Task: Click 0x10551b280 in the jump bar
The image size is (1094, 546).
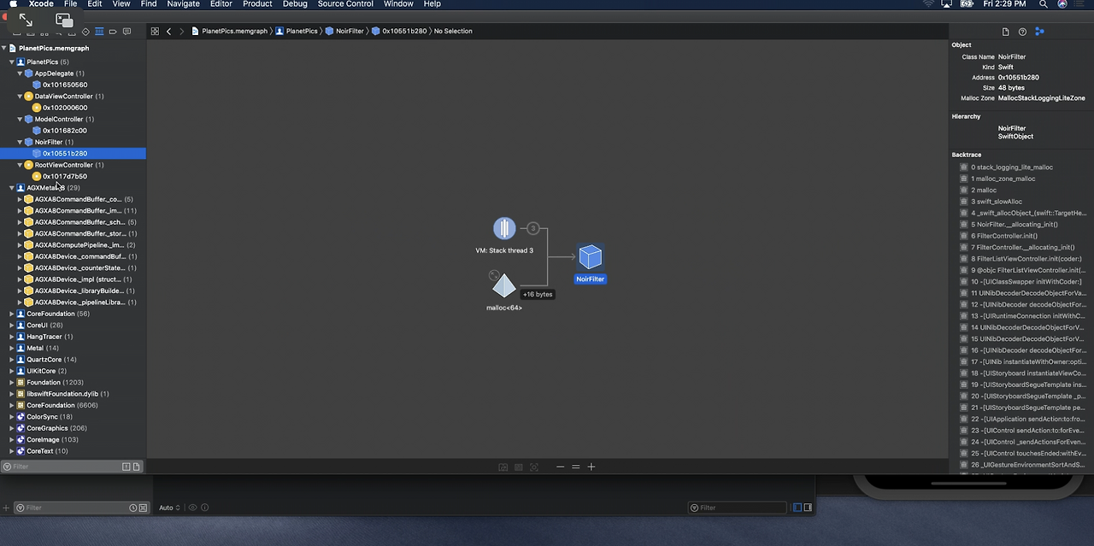Action: click(x=399, y=32)
